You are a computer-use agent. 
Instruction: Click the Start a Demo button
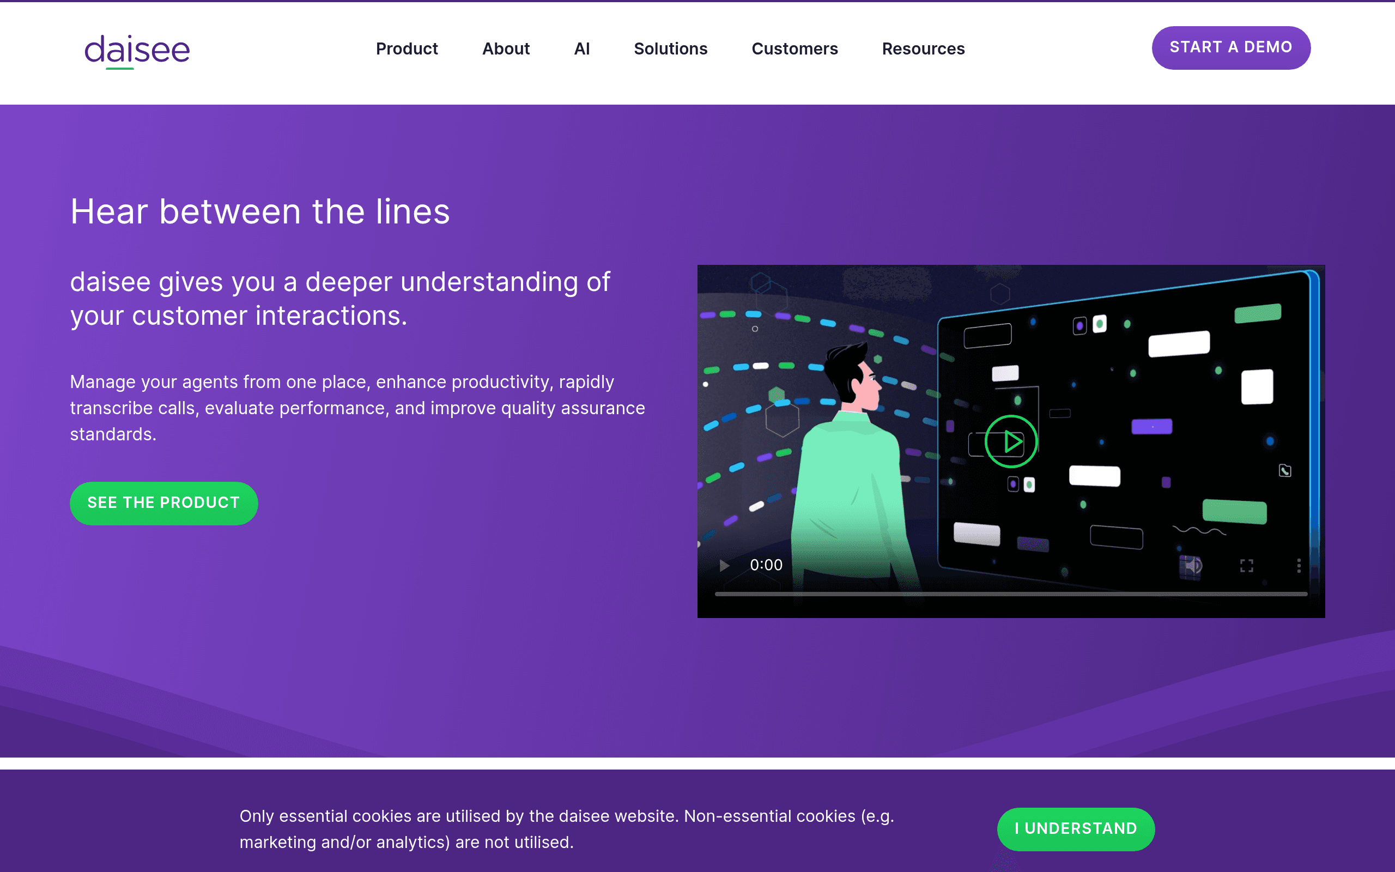tap(1231, 47)
